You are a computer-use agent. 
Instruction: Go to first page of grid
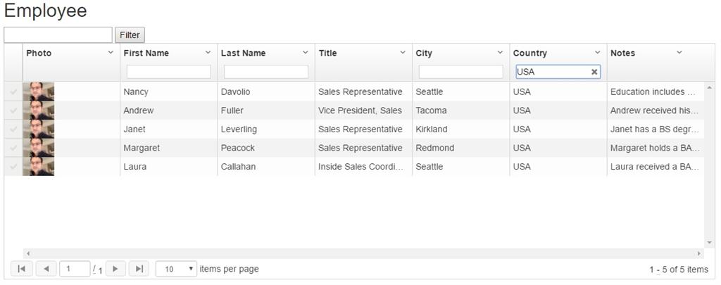coord(21,269)
